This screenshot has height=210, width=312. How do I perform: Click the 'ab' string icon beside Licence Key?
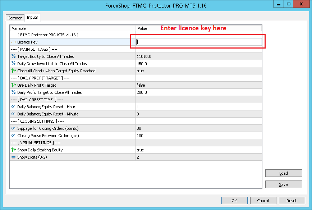(13, 42)
